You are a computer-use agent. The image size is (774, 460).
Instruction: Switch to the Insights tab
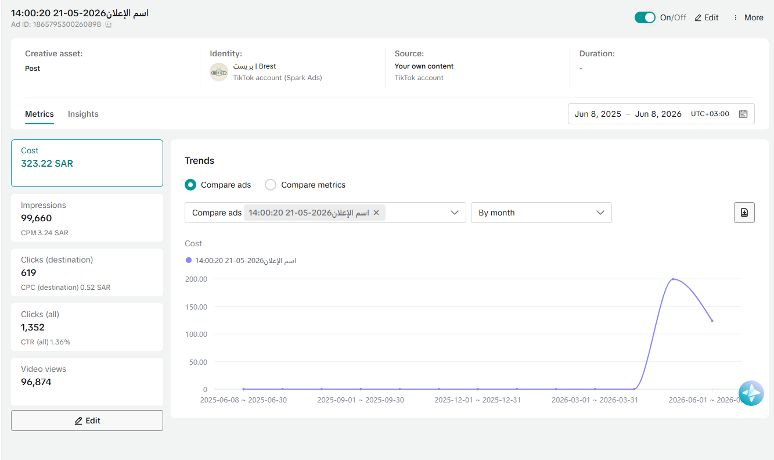click(83, 114)
